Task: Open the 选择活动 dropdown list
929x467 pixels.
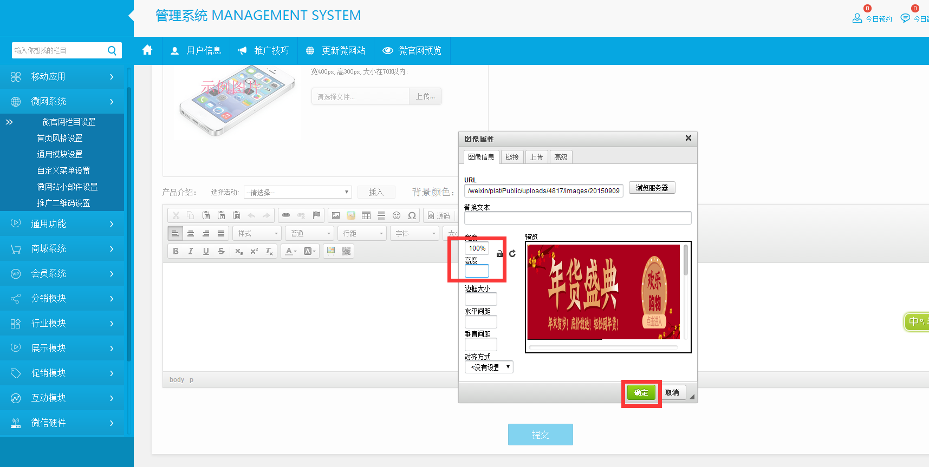Action: pyautogui.click(x=297, y=192)
